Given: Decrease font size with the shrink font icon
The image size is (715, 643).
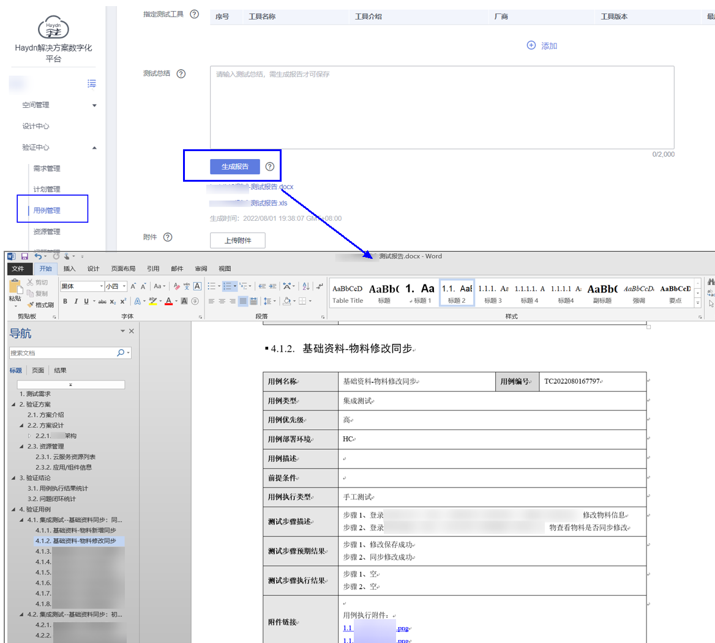Looking at the screenshot, I should pos(143,286).
